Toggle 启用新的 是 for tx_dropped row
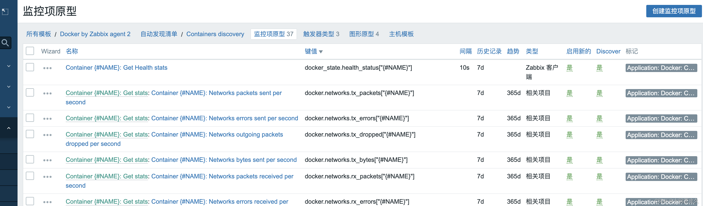Screen dimensions: 703x206 (x=569, y=135)
